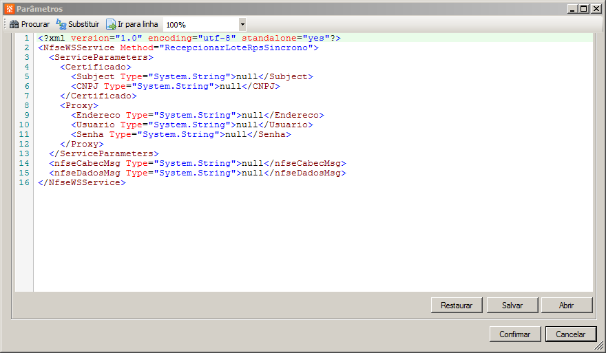Click the nfseCabecMsg element line
The image size is (606, 353).
click(198, 163)
